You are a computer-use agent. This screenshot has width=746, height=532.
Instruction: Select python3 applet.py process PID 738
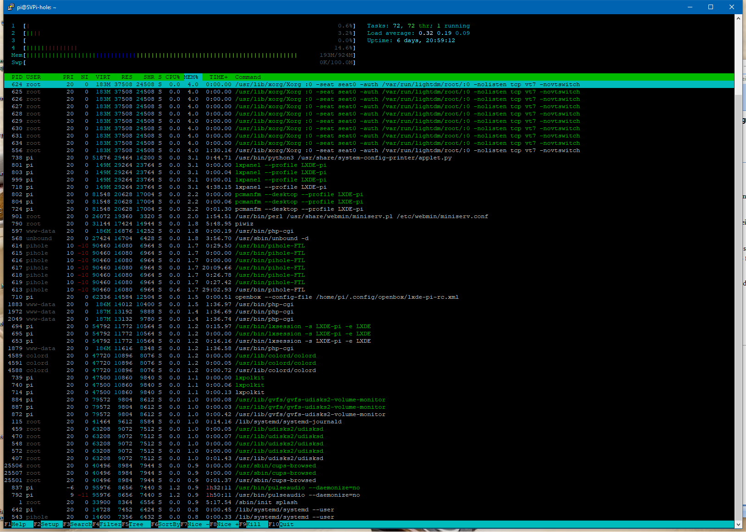coord(369,158)
